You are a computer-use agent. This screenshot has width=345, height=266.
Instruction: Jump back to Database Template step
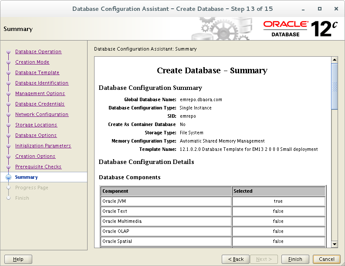point(37,72)
